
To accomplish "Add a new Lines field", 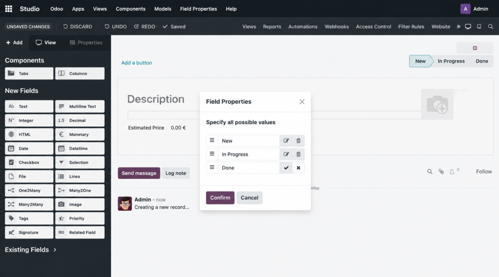I will 79,177.
